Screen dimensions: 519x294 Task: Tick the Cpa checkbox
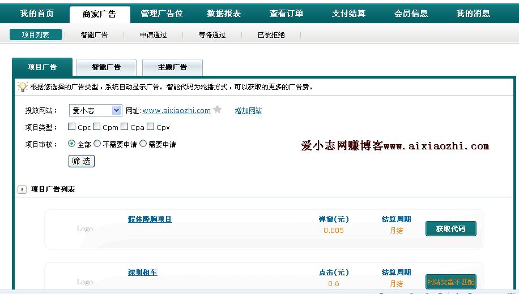tap(125, 127)
